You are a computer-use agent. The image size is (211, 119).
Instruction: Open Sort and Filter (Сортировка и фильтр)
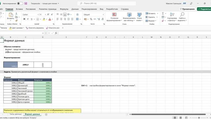click(172, 17)
